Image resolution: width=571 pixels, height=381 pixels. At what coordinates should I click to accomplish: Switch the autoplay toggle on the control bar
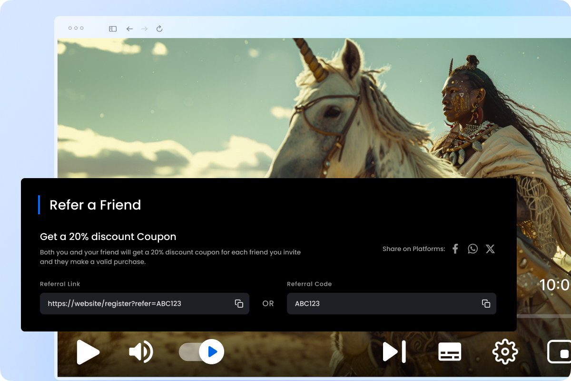click(x=201, y=351)
